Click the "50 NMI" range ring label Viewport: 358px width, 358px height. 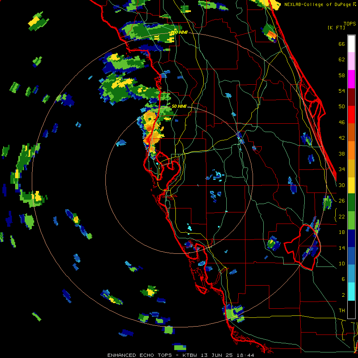pyautogui.click(x=179, y=106)
